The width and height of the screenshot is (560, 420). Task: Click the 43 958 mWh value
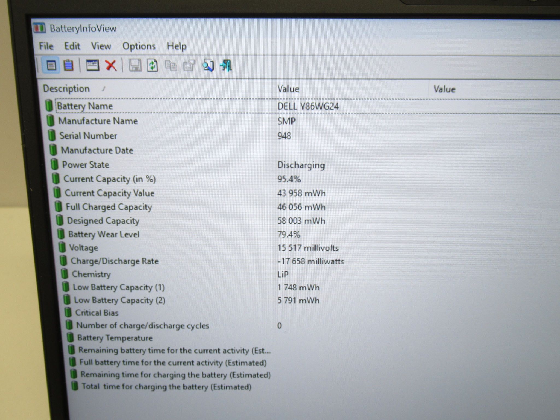click(x=301, y=193)
